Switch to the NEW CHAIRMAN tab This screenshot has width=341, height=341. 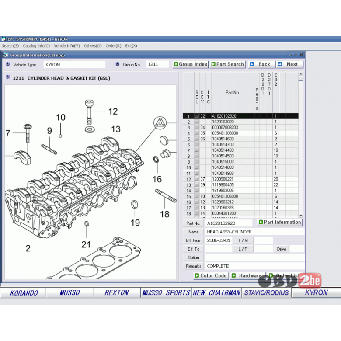[x=216, y=293]
